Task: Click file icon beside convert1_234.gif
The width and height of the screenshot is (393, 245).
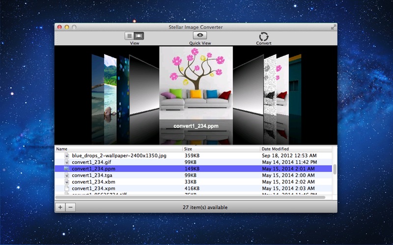Action: [x=67, y=162]
